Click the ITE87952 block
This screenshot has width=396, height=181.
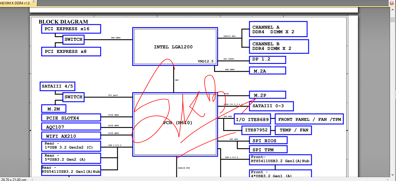click(x=256, y=130)
